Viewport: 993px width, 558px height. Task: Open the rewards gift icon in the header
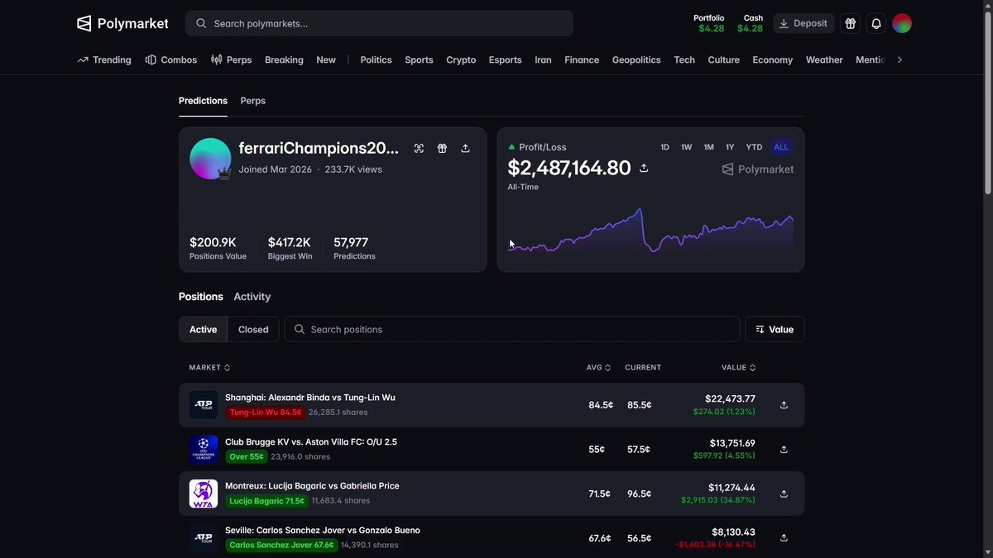pyautogui.click(x=850, y=23)
